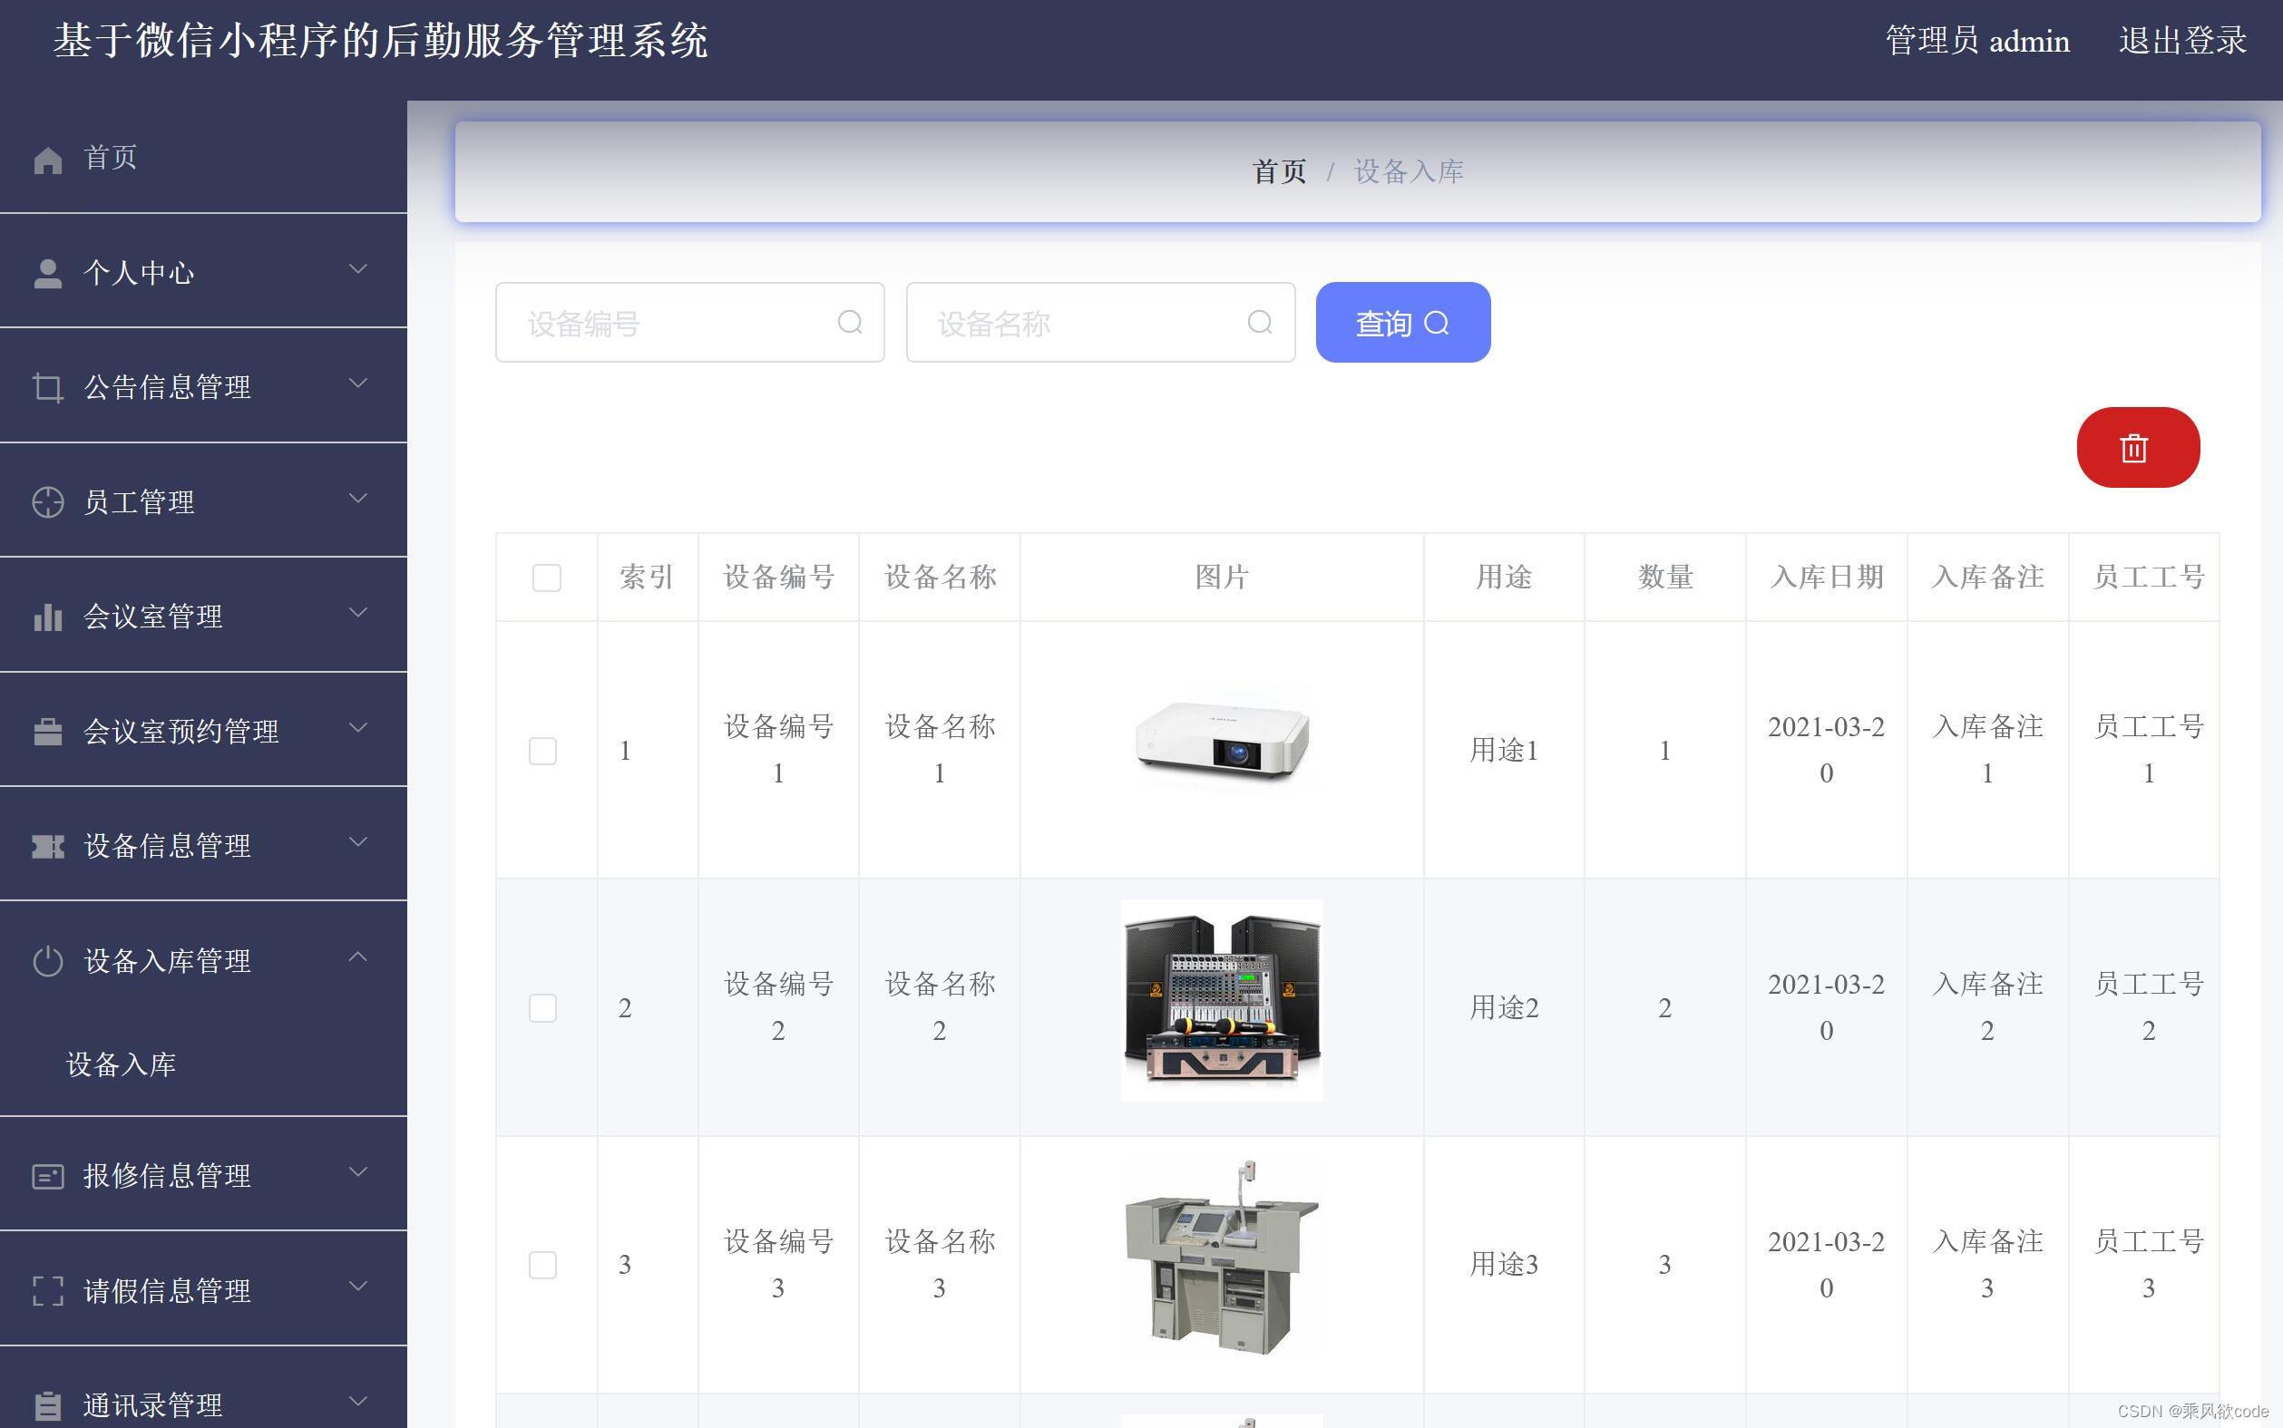Expand the 通讯录管理 menu chevron
The width and height of the screenshot is (2283, 1428).
coord(359,1402)
